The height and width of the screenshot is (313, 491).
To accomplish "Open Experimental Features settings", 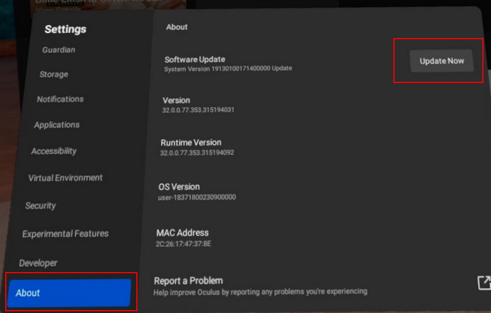I will (65, 233).
